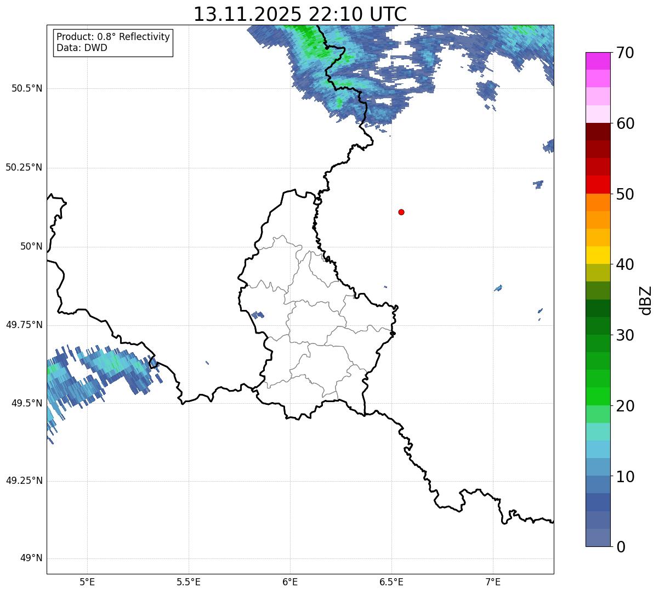Click the dark maroon colorbar segment below 60
659x593 pixels.
(x=598, y=132)
